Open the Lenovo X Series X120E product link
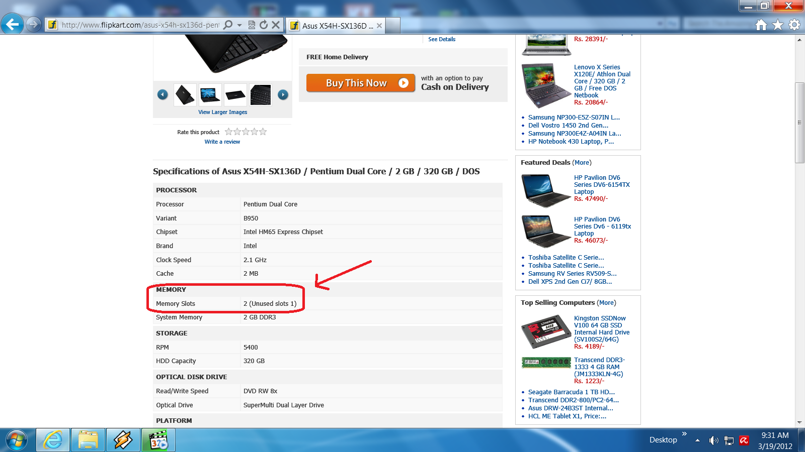 pyautogui.click(x=602, y=81)
